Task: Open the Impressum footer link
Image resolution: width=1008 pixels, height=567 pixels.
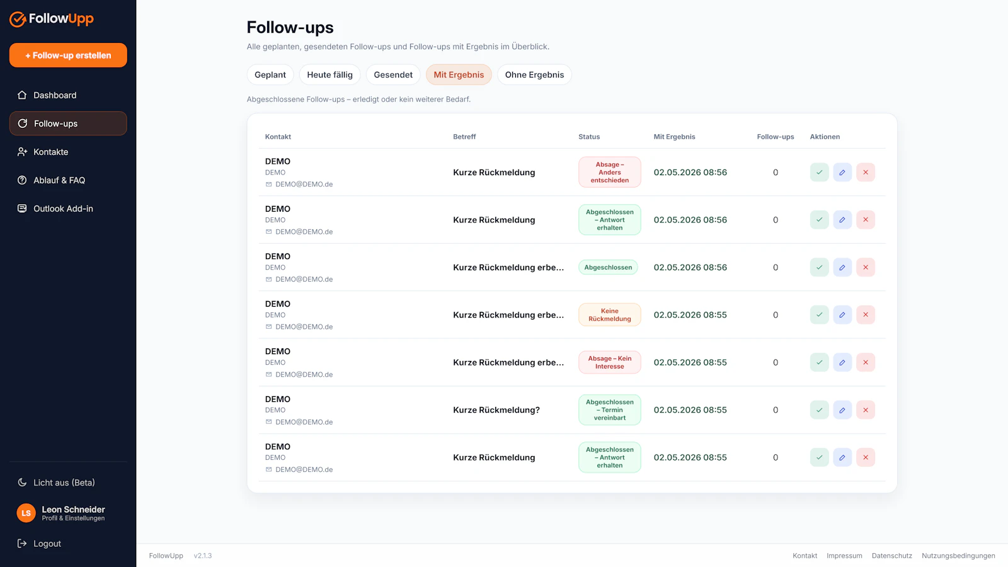Action: (844, 556)
